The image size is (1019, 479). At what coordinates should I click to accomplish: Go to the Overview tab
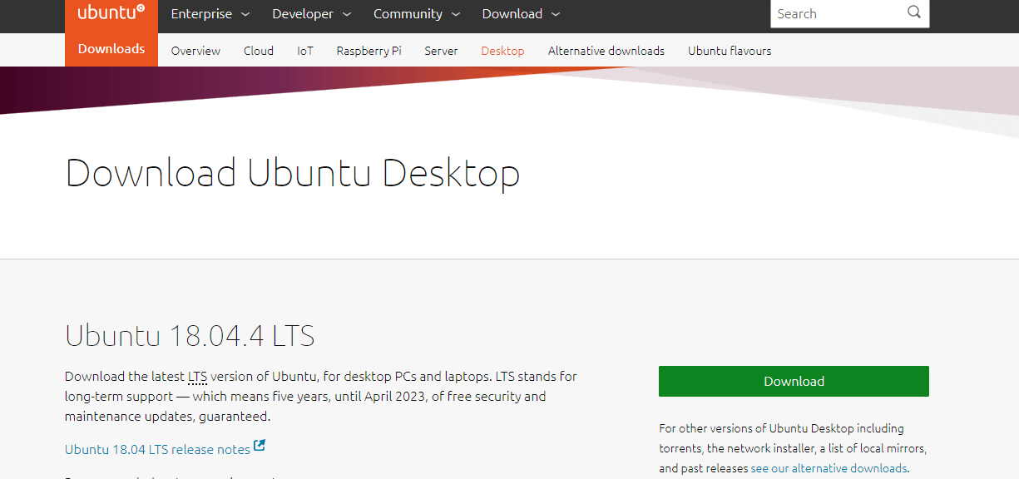click(x=195, y=51)
